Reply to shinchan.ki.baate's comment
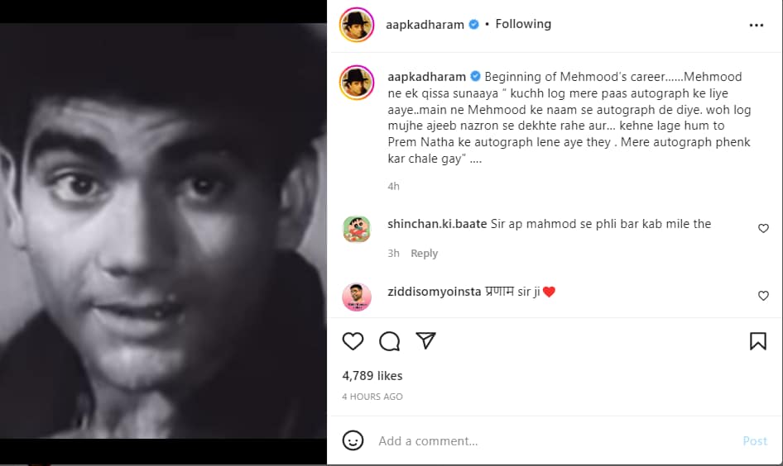The height and width of the screenshot is (466, 783). click(424, 254)
